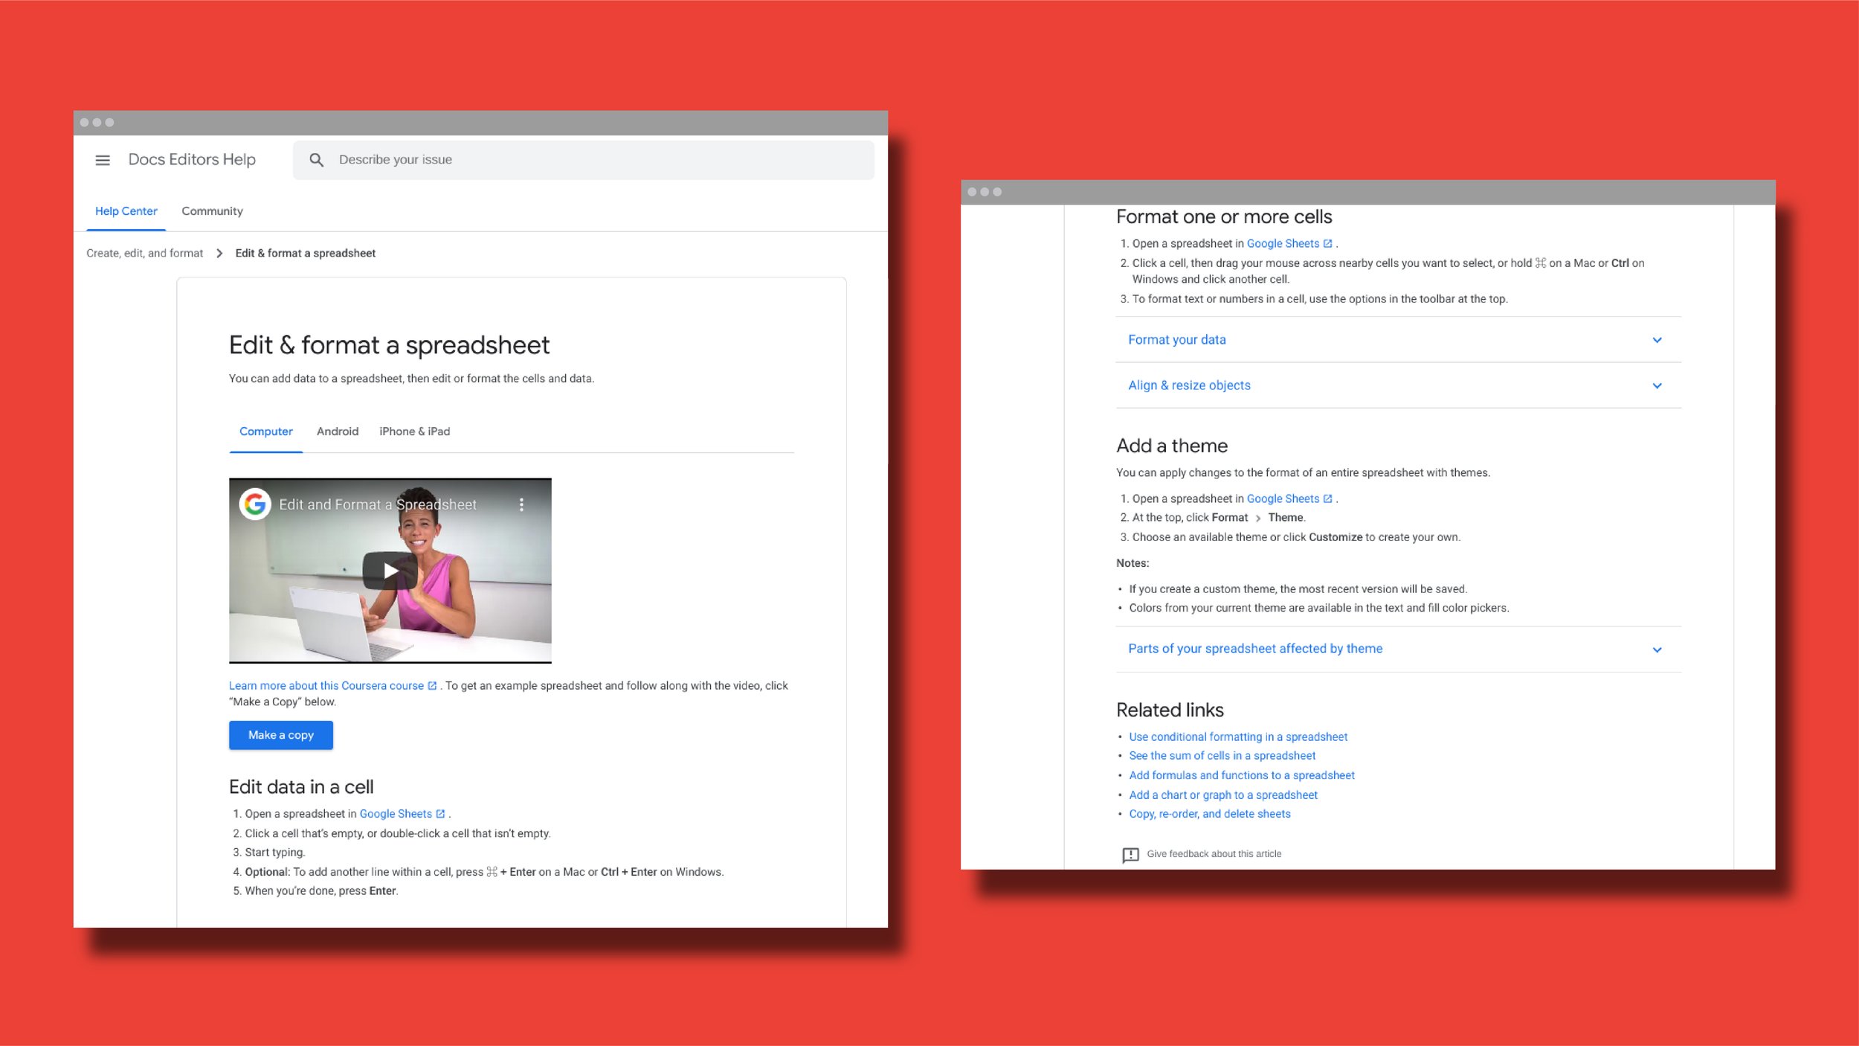Click the Format one or more cells heading
Screen dimensions: 1859x1046
[1224, 216]
